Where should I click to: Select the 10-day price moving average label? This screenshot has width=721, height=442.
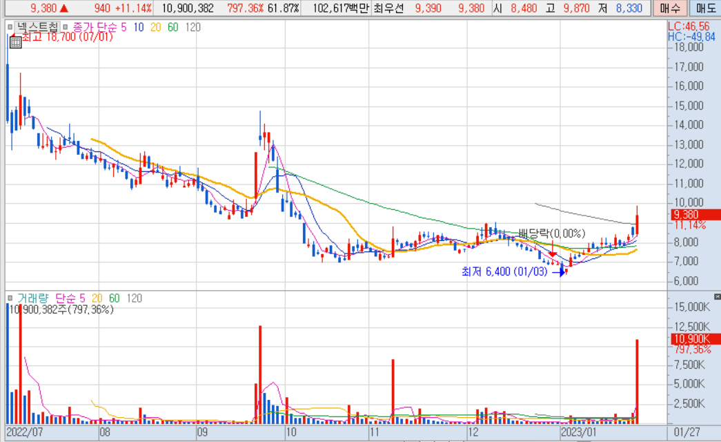coord(139,27)
